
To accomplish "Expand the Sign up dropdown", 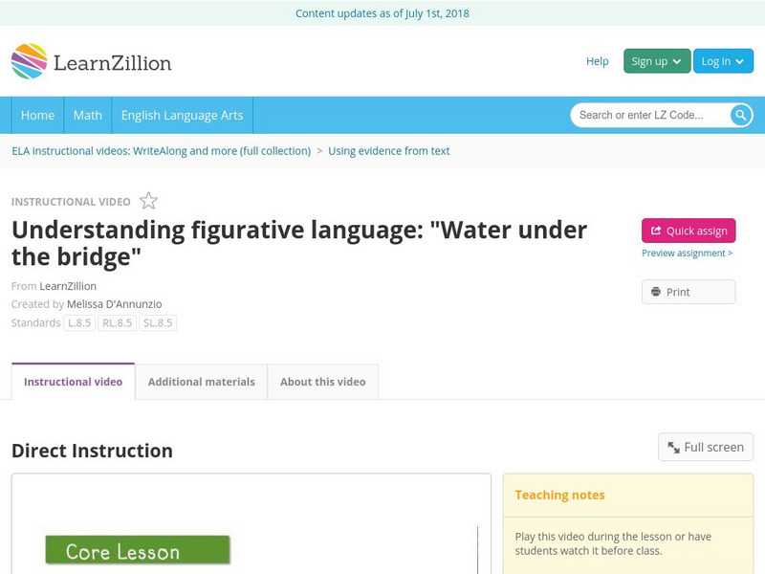I will (x=657, y=61).
